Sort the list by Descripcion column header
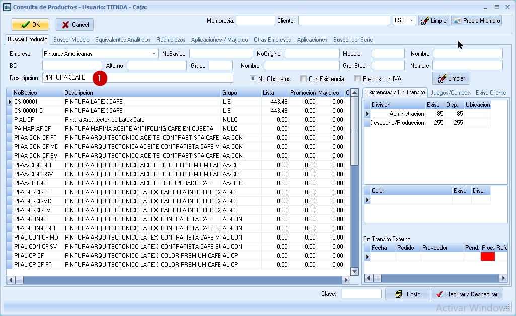Viewport: 516px width, 316px height. coord(141,93)
